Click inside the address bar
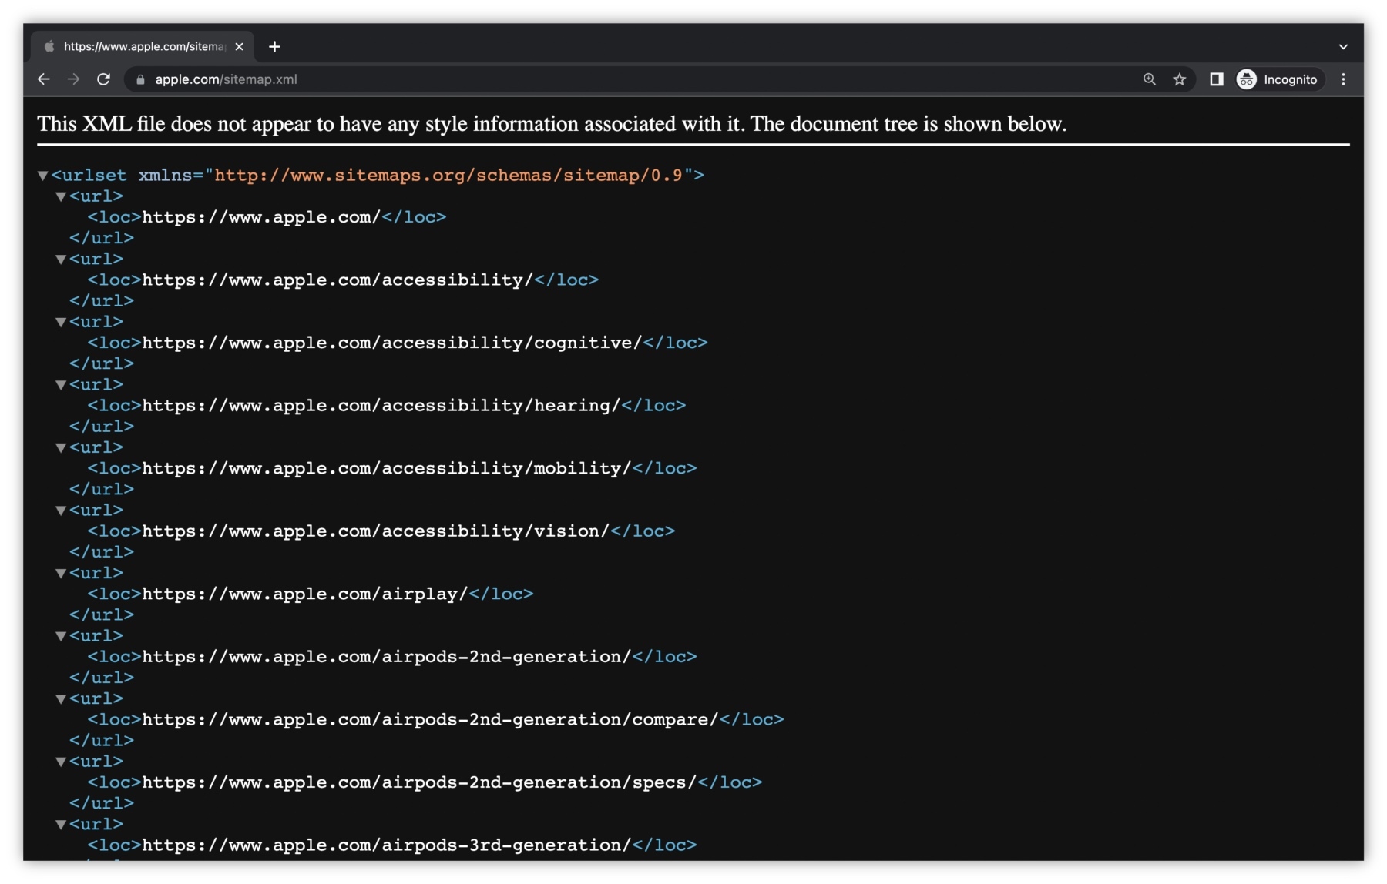Image resolution: width=1387 pixels, height=884 pixels. [x=539, y=79]
